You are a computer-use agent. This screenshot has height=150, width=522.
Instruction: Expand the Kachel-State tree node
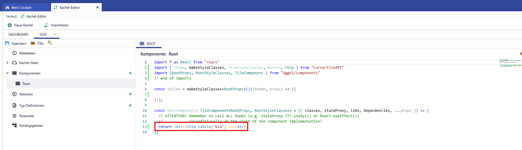coord(7,63)
